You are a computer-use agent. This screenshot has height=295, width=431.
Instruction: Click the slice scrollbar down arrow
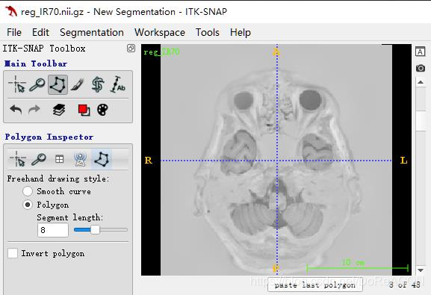pos(421,270)
